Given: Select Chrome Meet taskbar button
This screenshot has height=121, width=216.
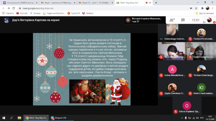Looking at the screenshot, I should [x=36, y=118].
